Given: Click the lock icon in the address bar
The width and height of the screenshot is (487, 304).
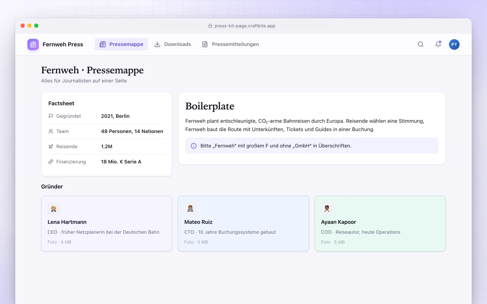Looking at the screenshot, I should 210,26.
